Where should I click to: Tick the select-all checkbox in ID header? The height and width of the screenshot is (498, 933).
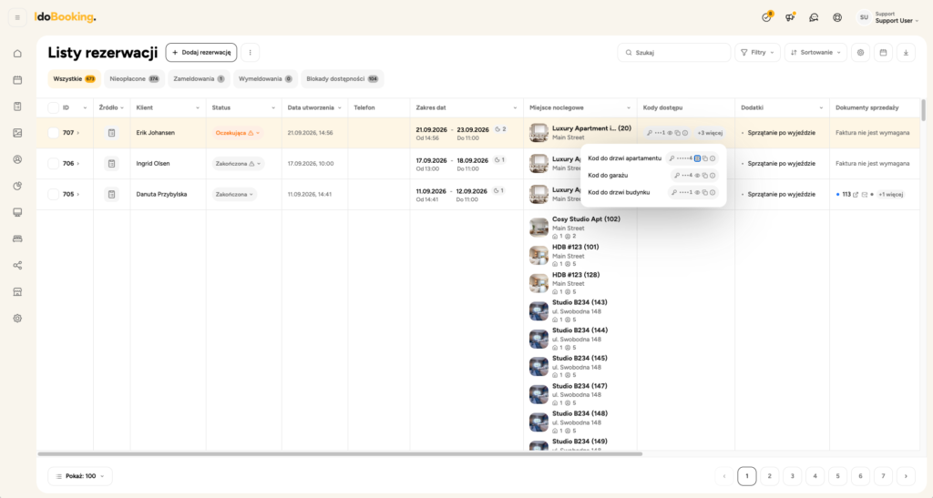click(54, 107)
